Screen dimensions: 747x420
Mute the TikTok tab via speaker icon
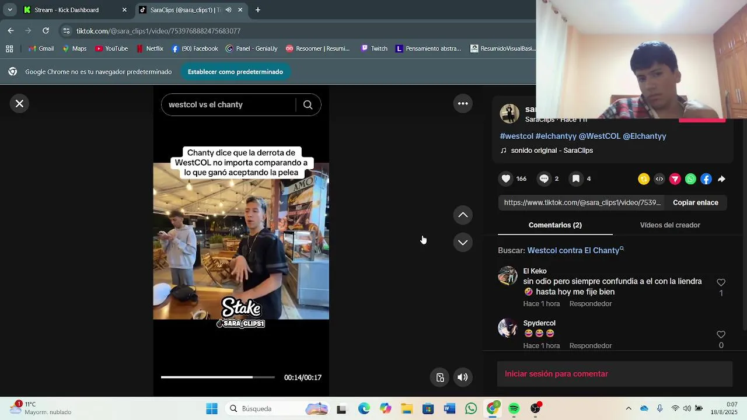pos(228,10)
